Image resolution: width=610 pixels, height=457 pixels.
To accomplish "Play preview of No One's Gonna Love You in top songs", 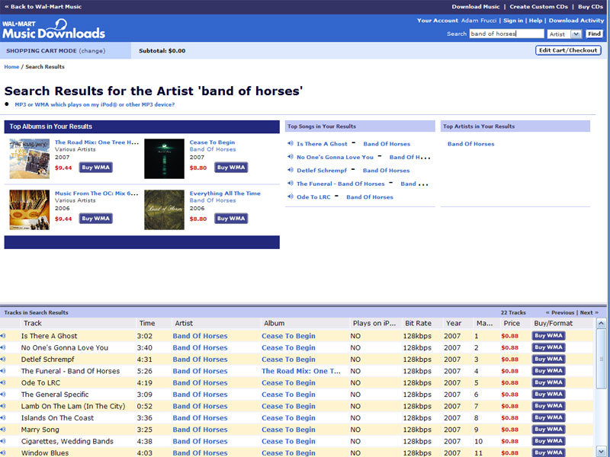I will coord(291,157).
